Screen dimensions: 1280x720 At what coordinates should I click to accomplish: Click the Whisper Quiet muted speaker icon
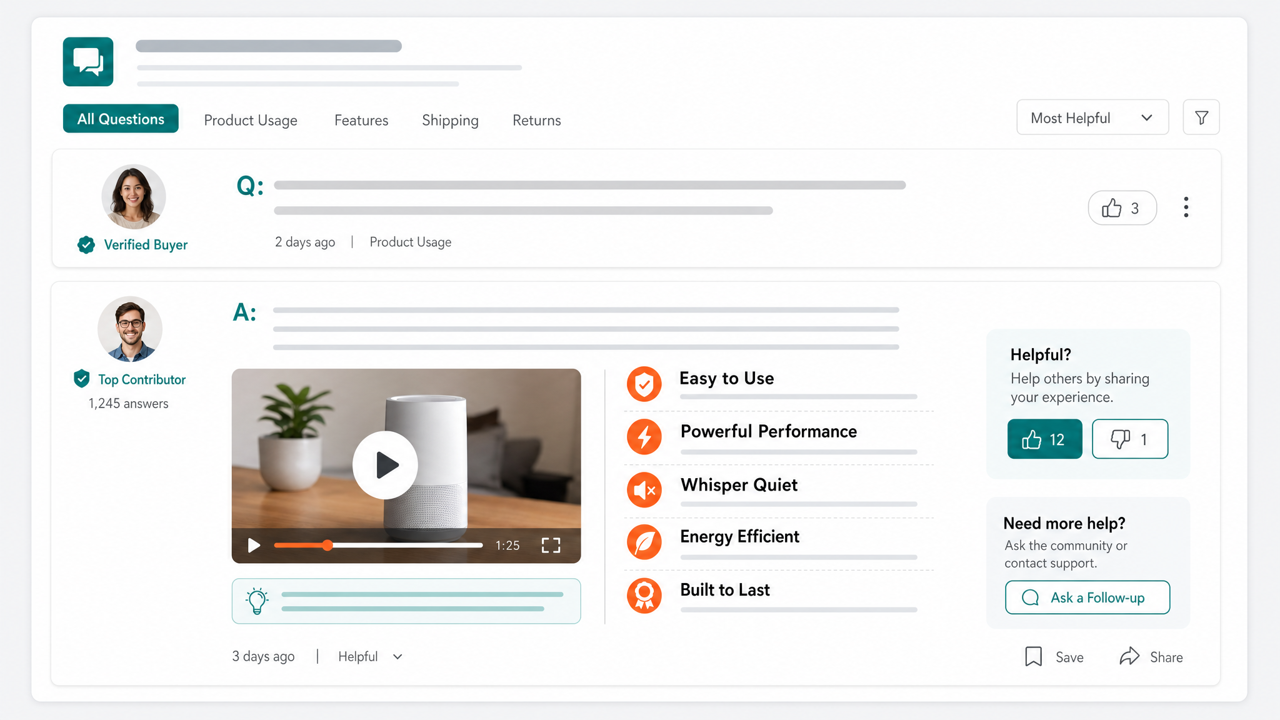[644, 490]
